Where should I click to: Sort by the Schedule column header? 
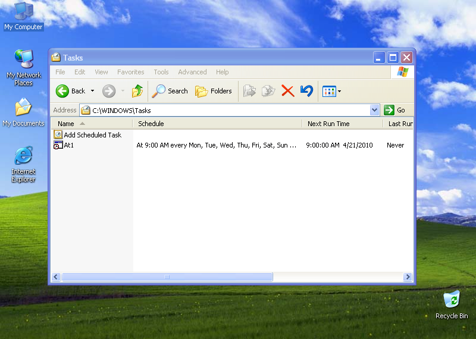point(217,124)
